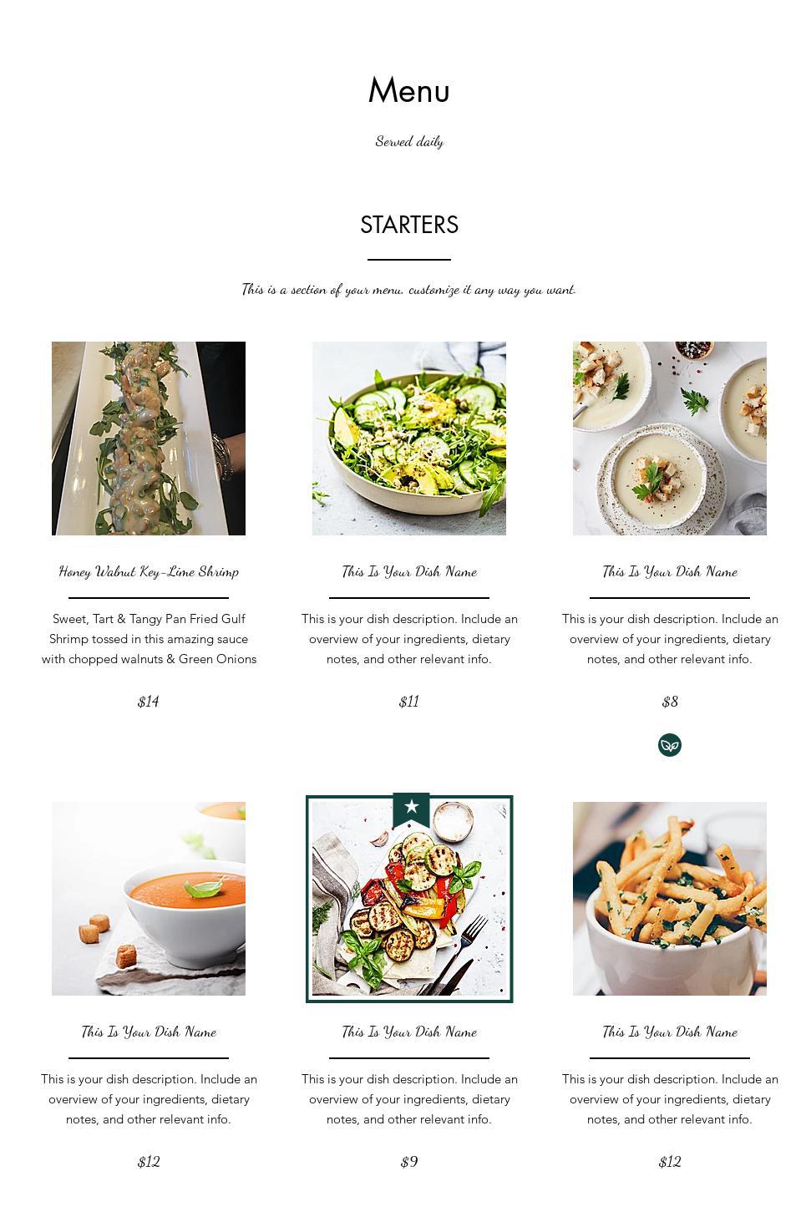Select the tomato soup bowl image

(149, 899)
